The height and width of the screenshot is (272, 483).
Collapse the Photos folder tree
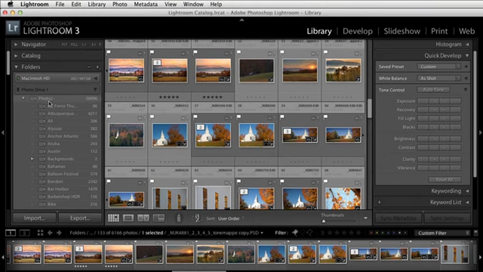tap(23, 98)
